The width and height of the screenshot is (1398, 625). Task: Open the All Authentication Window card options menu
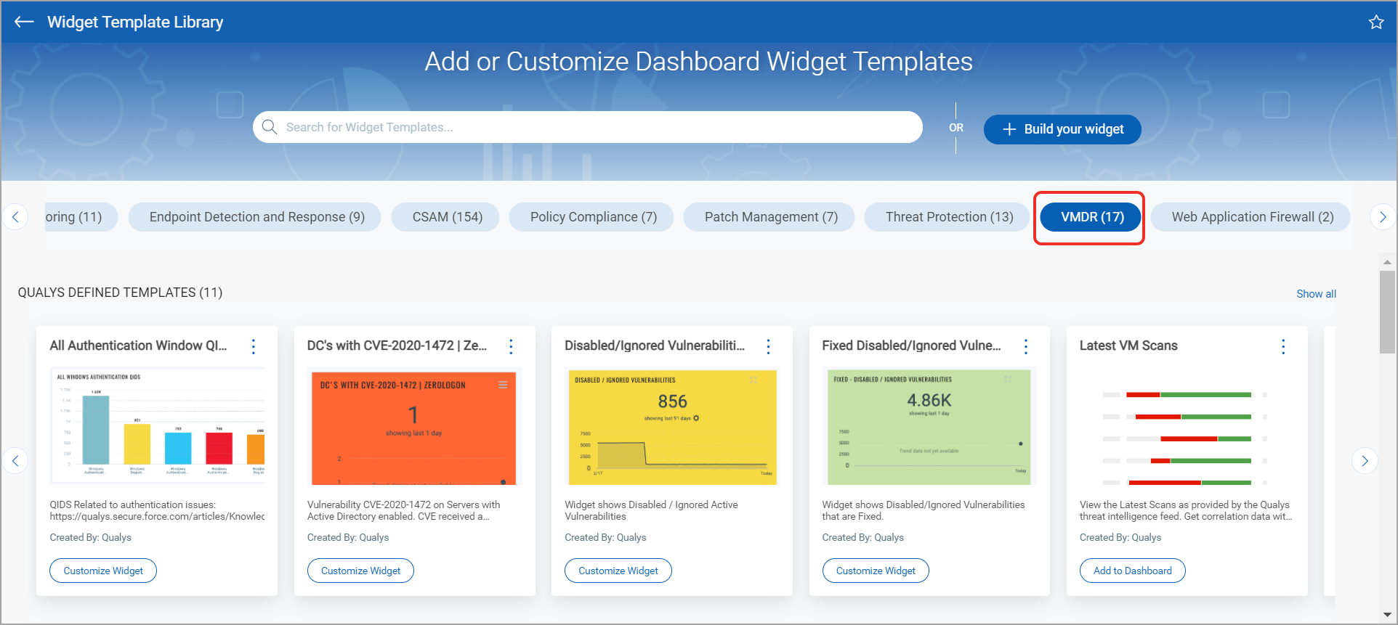(x=254, y=346)
